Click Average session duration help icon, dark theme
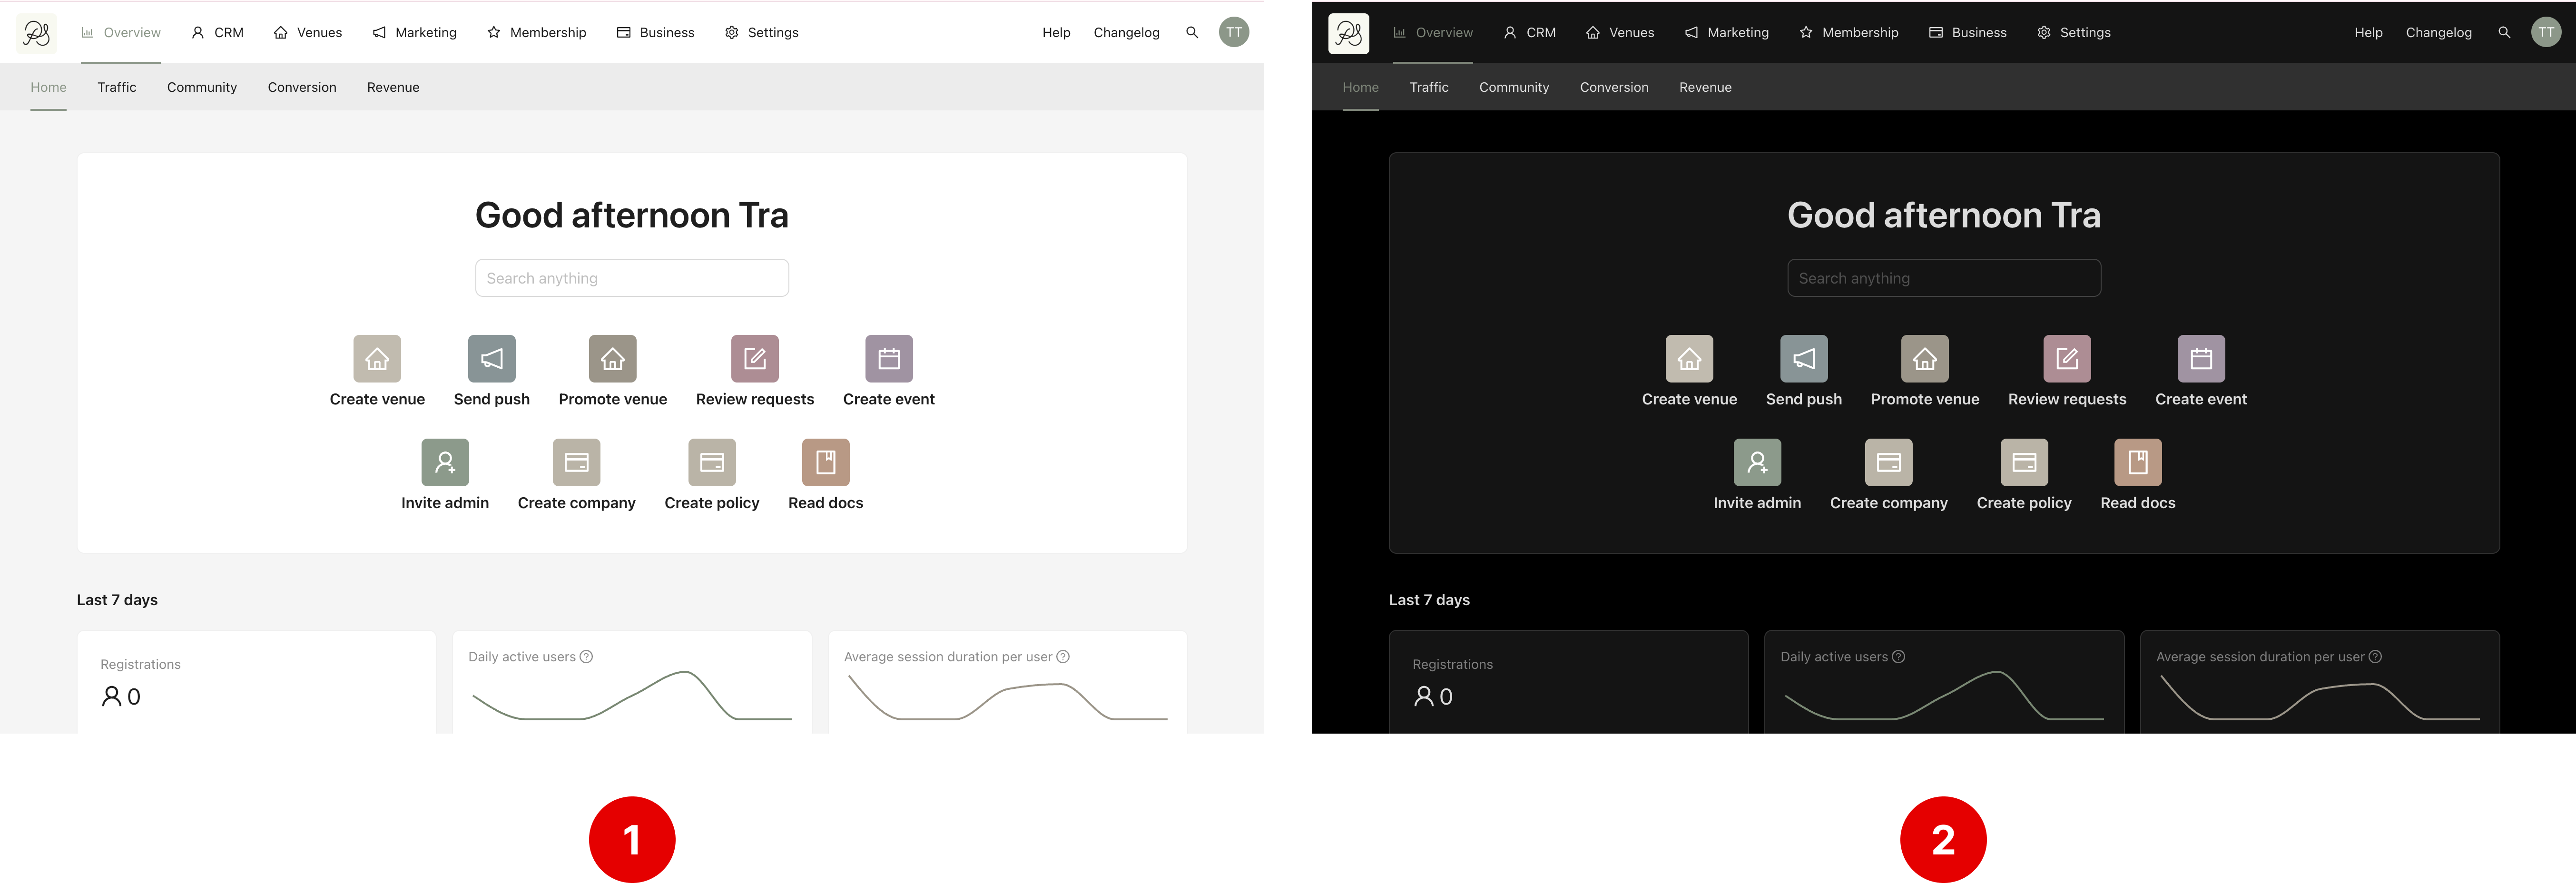The image size is (2576, 883). [2375, 657]
